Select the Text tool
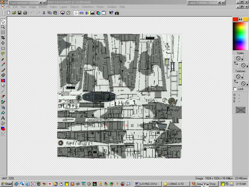This screenshot has height=187, width=249. (3, 118)
